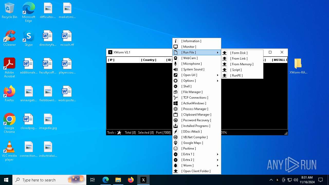Click the [ INSTALL D column header
Image resolution: width=329 pixels, height=185 pixels.
pyautogui.click(x=279, y=60)
